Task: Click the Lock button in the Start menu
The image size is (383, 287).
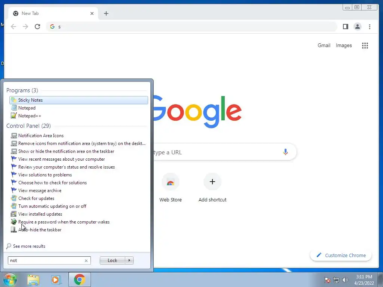Action: point(112,260)
